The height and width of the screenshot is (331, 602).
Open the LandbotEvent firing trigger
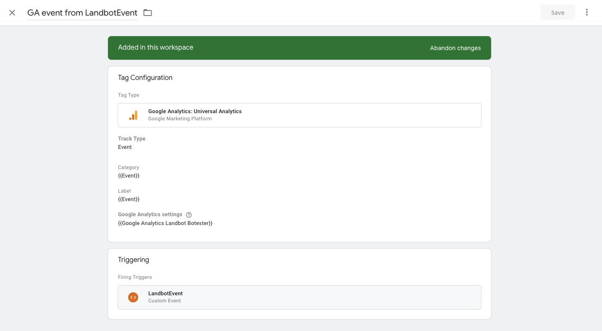(x=299, y=297)
